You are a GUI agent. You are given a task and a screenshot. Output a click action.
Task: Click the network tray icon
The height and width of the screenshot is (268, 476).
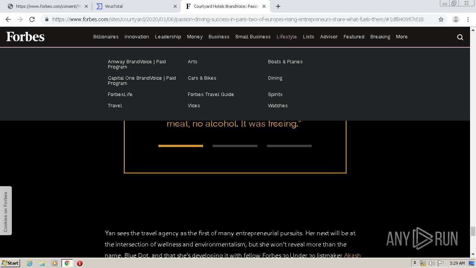423,263
